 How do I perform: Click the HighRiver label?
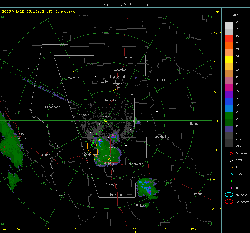pyautogui.click(x=115, y=194)
